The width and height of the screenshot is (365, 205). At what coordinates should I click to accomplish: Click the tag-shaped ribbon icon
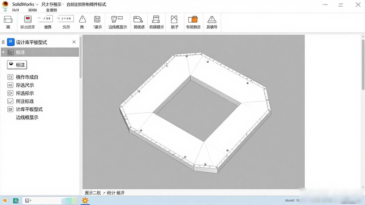pyautogui.click(x=138, y=19)
